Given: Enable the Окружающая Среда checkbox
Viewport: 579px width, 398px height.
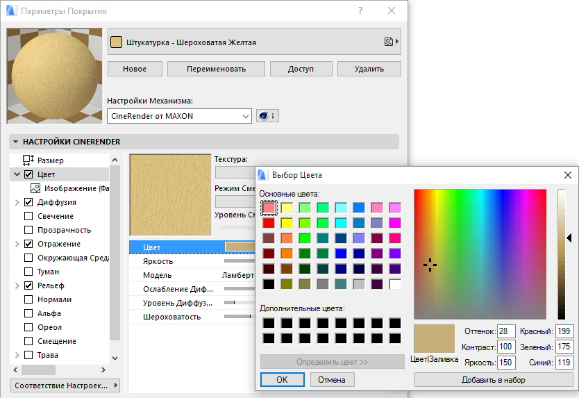Looking at the screenshot, I should pos(28,258).
